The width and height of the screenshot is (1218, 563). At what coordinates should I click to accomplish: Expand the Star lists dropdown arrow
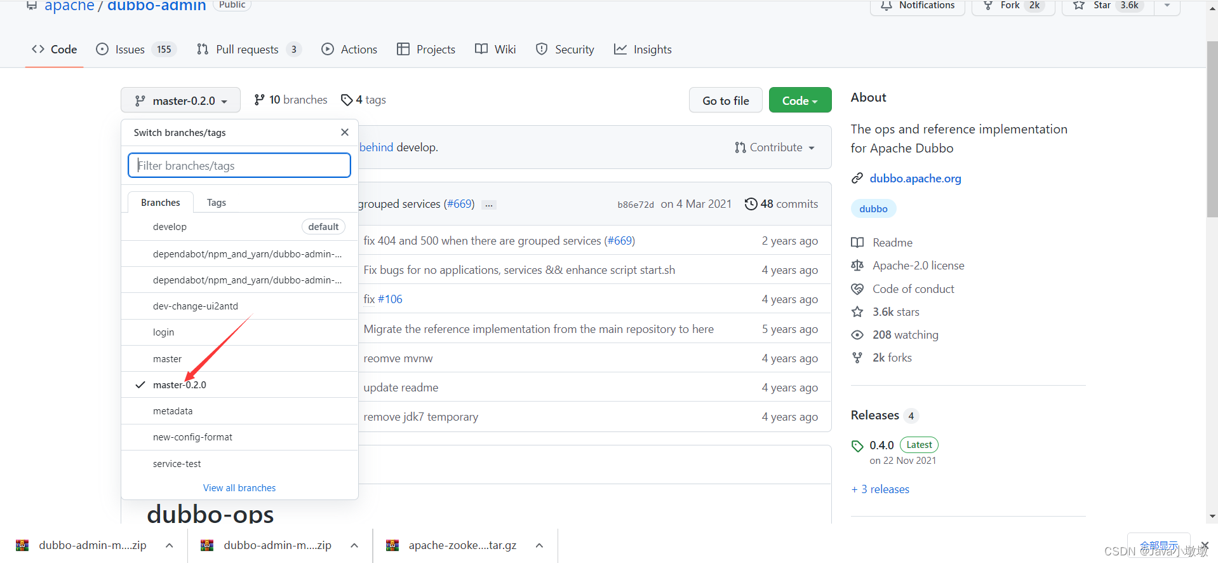tap(1167, 6)
